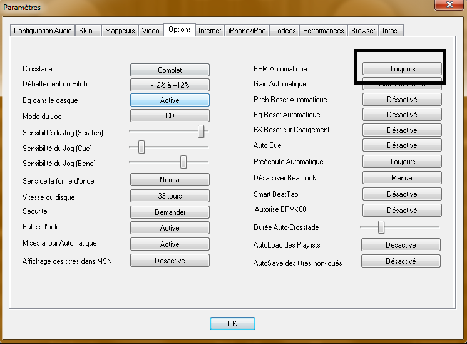Image resolution: width=467 pixels, height=344 pixels.
Task: Go to the iPhone/iPad tab
Action: pos(247,31)
